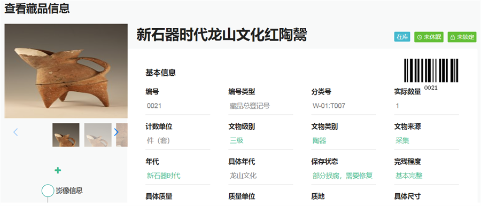Click the 影像信息 section label

click(69, 191)
